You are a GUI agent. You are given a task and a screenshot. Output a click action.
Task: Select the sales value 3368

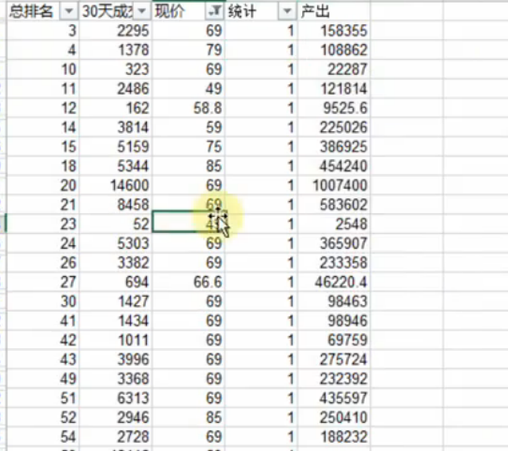[x=115, y=379]
